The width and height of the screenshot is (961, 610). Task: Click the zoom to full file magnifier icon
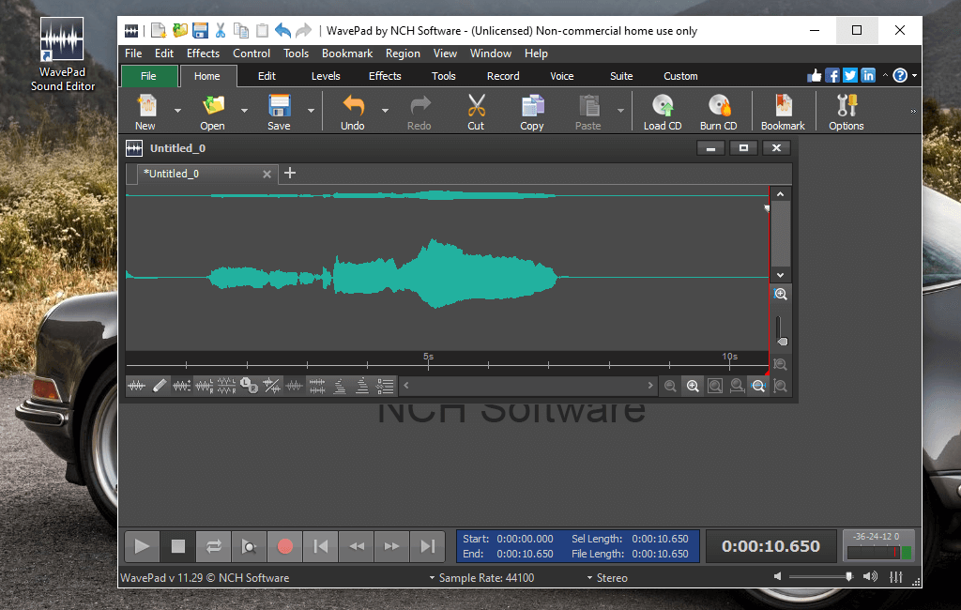pyautogui.click(x=714, y=386)
